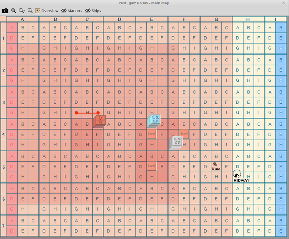The width and height of the screenshot is (289, 239).
Task: Select cell E of zone A1
Action: tap(23, 38)
